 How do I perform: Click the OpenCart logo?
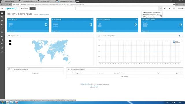coord(12,8)
